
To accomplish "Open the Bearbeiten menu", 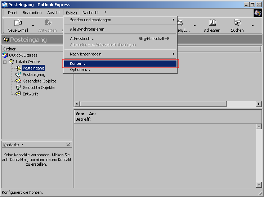I will [x=32, y=13].
